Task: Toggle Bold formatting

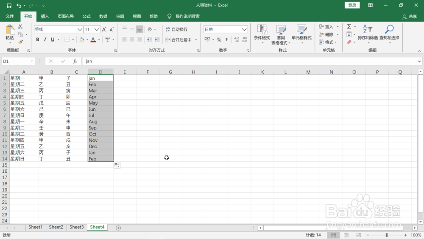Action: click(38, 40)
